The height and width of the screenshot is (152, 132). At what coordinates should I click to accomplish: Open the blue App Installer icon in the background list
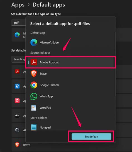click(x=17, y=86)
